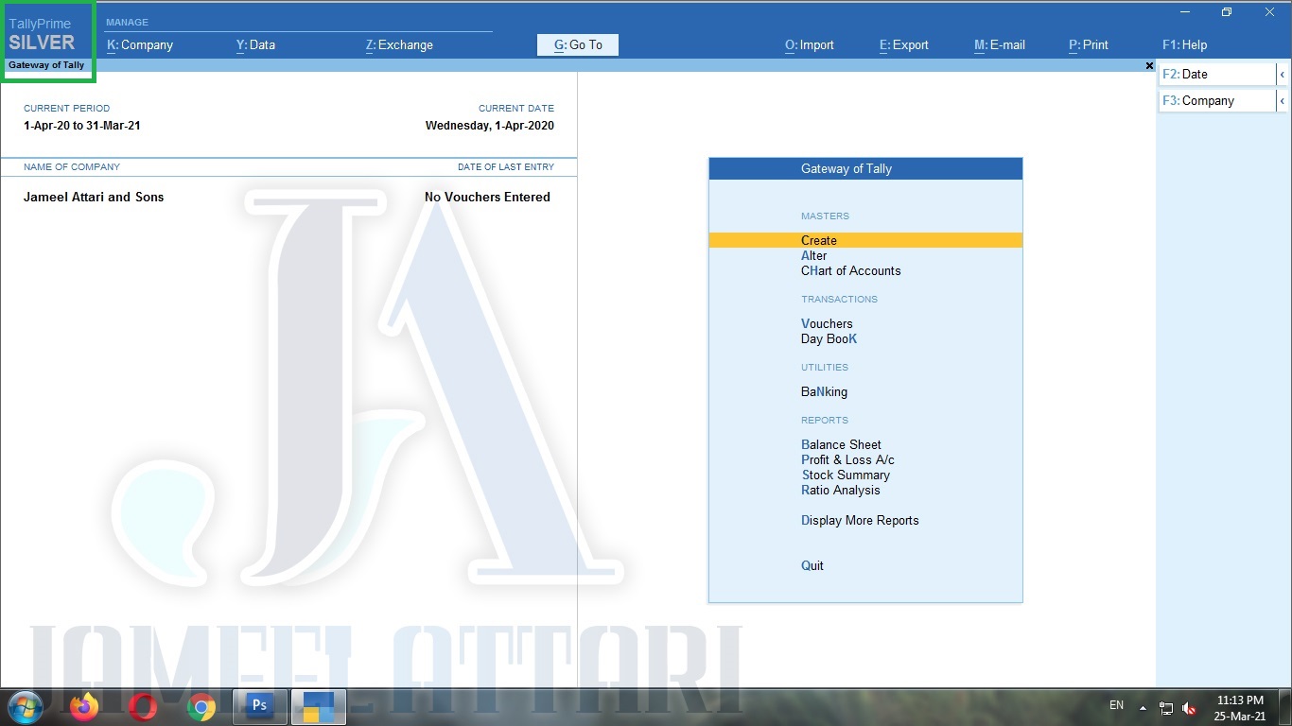This screenshot has width=1292, height=726.
Task: Open the Day Book
Action: point(829,338)
